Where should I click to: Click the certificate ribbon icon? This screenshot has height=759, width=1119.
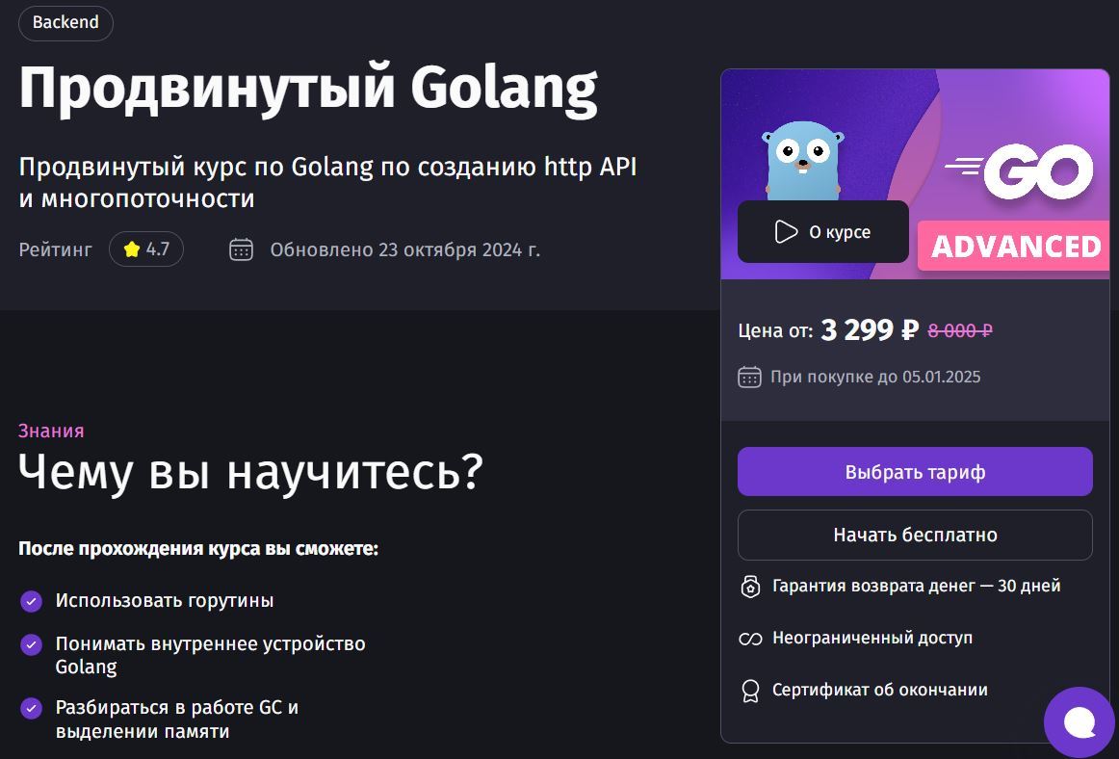pos(750,691)
